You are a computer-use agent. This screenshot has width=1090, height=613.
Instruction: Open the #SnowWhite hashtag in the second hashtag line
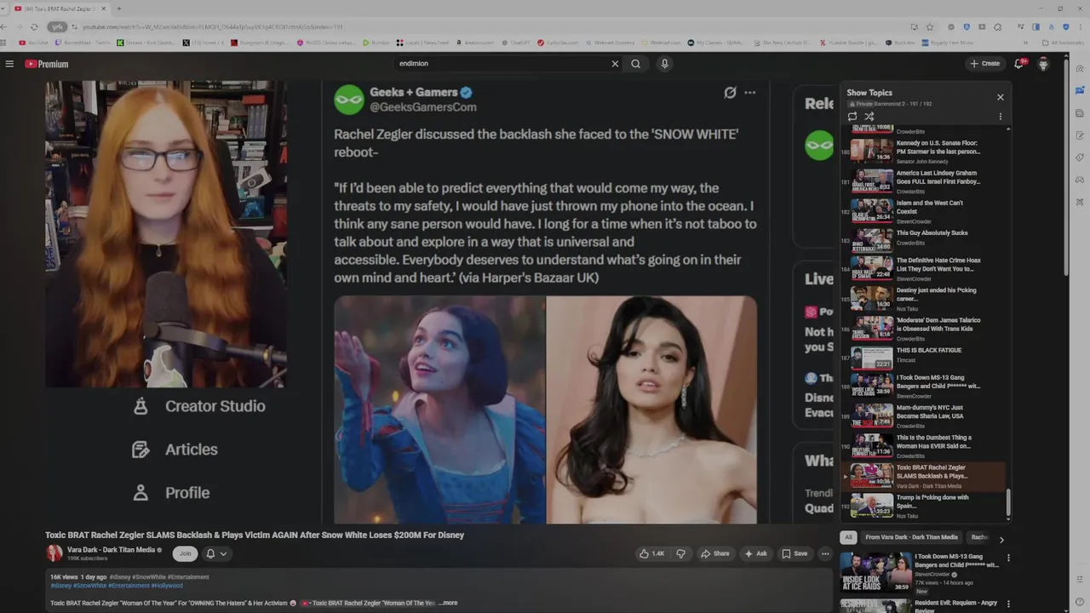(x=89, y=585)
